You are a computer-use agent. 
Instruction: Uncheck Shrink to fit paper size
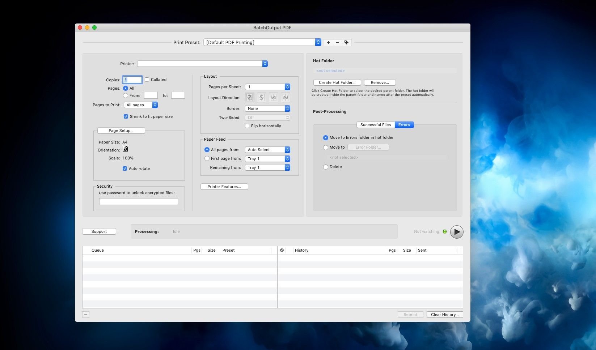[x=126, y=116]
